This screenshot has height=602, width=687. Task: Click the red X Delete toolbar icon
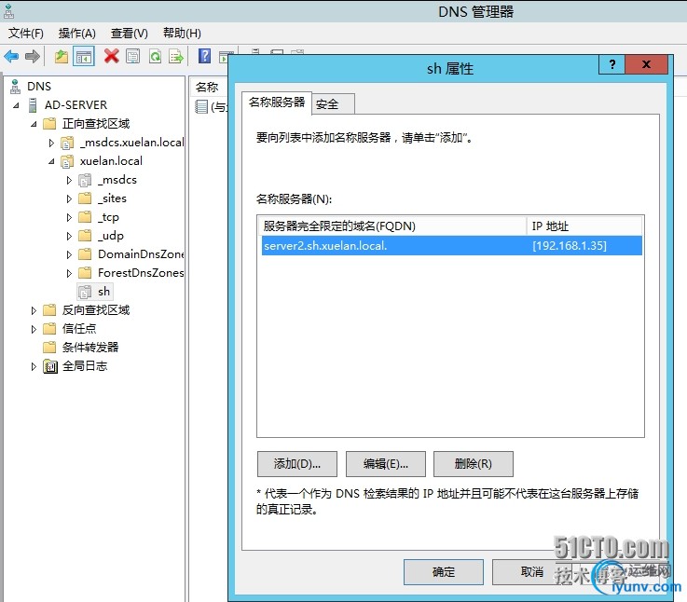[111, 56]
